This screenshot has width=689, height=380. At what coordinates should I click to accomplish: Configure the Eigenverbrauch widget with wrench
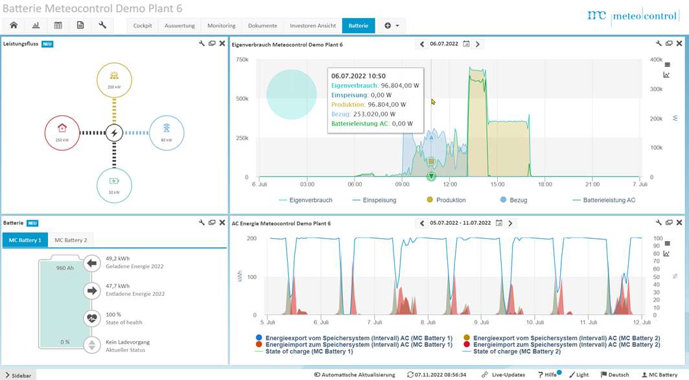click(x=659, y=43)
